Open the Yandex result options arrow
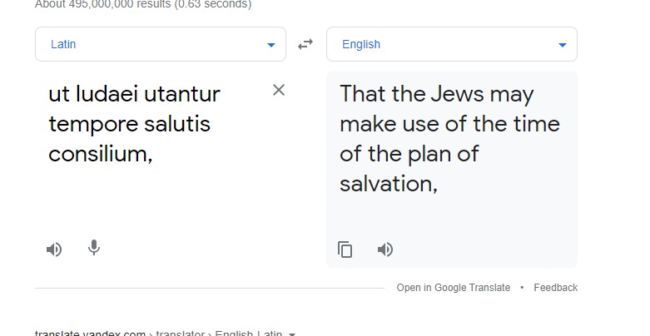The height and width of the screenshot is (336, 650). point(291,334)
